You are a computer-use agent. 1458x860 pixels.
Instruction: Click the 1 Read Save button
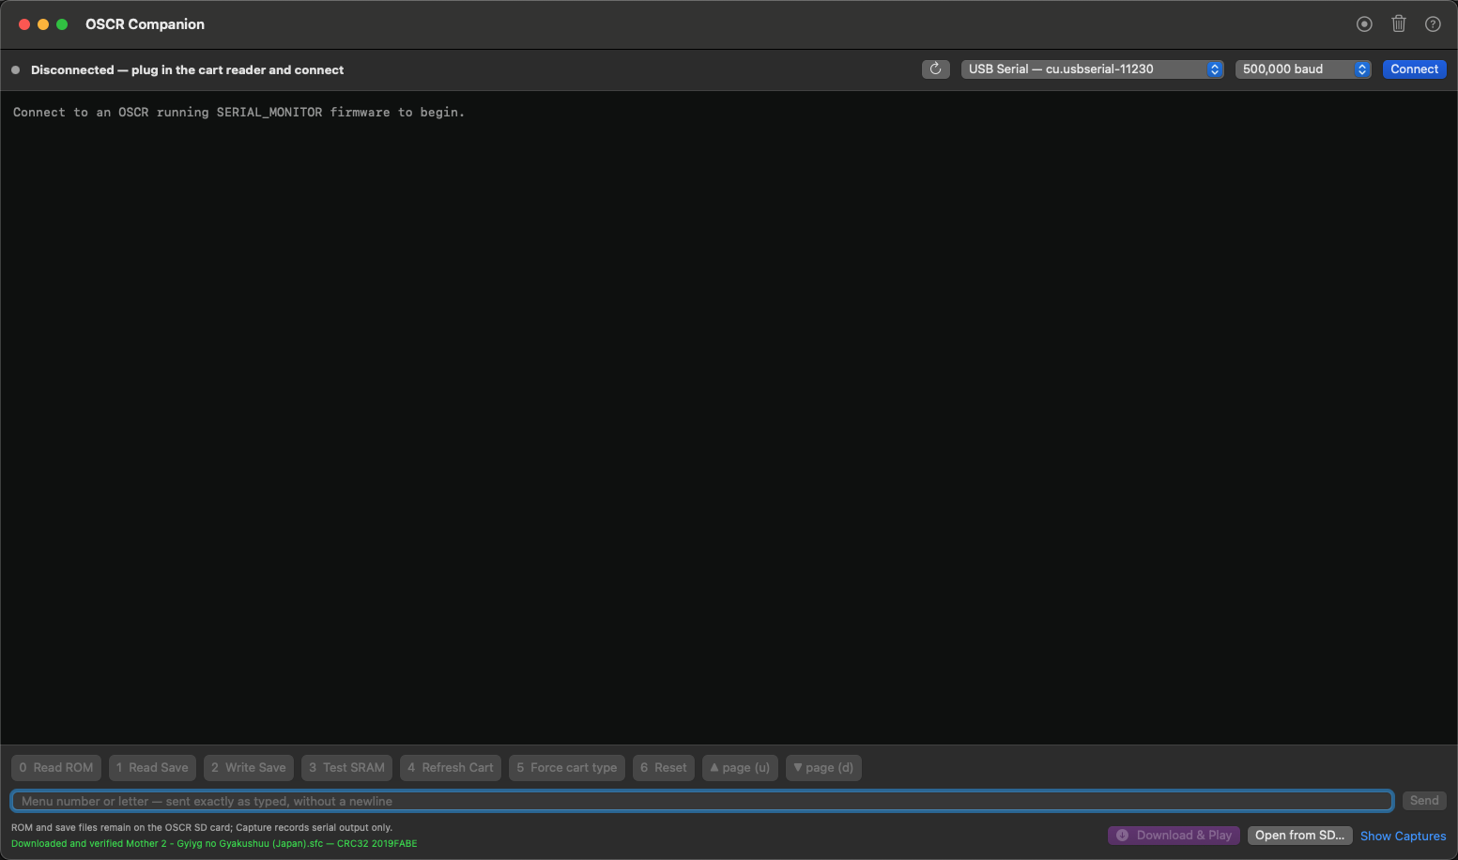click(152, 768)
